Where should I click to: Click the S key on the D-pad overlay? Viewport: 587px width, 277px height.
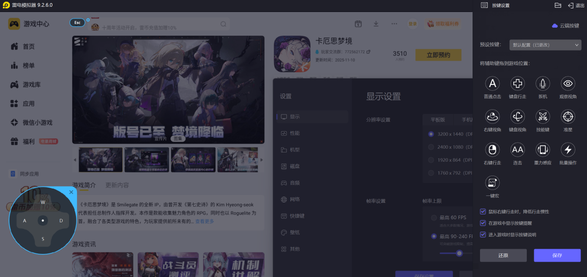click(43, 239)
